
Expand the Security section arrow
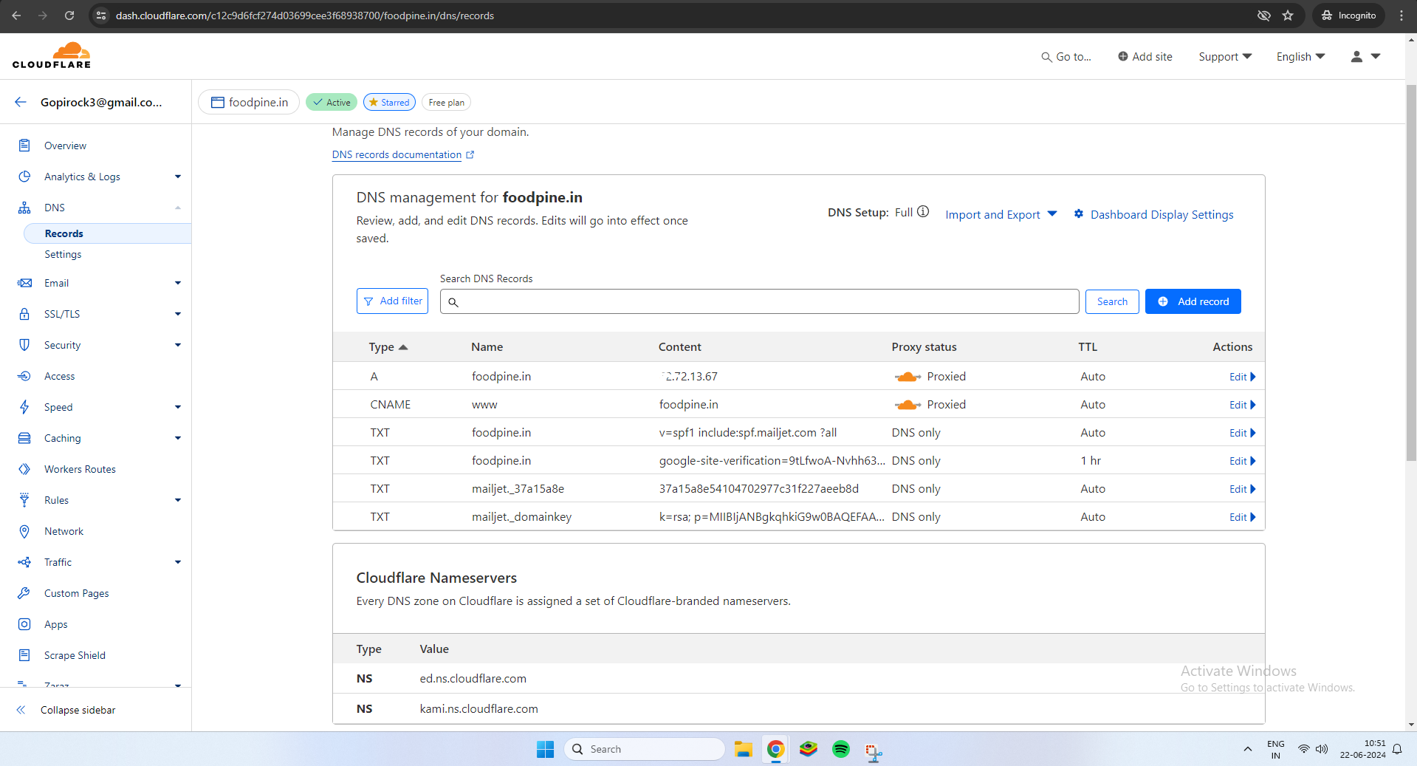click(x=178, y=345)
